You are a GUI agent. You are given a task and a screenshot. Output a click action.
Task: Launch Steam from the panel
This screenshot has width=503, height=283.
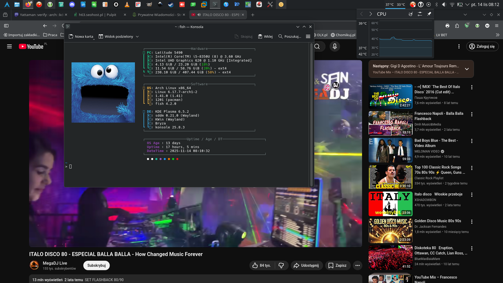(171, 5)
